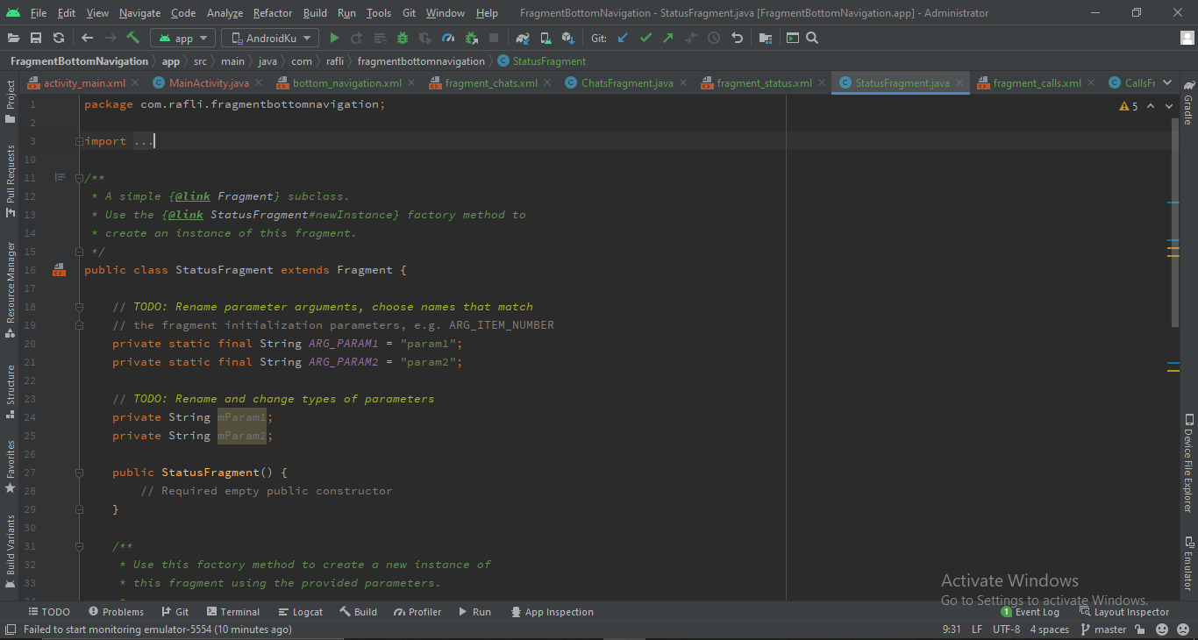1198x640 pixels.
Task: Click the related XML file gutter icon on line 16
Action: pyautogui.click(x=59, y=270)
